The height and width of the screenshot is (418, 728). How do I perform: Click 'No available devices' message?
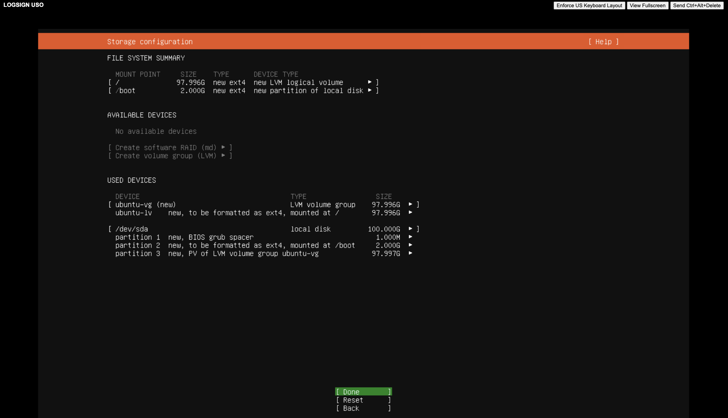coord(156,131)
